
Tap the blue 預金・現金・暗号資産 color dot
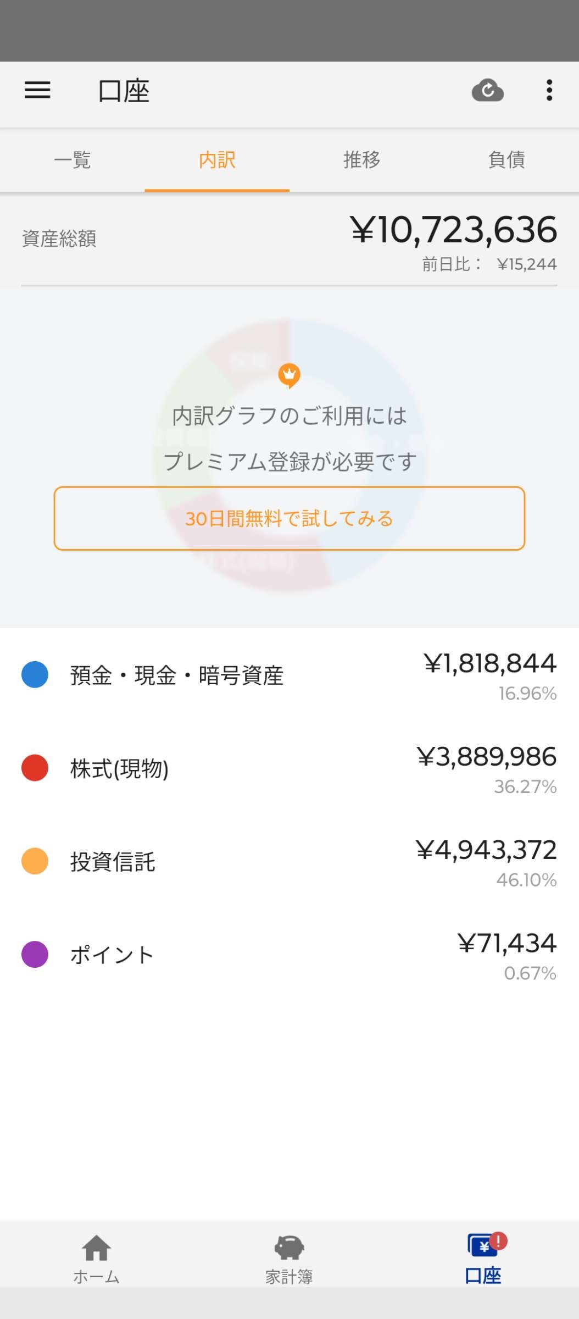coord(35,675)
